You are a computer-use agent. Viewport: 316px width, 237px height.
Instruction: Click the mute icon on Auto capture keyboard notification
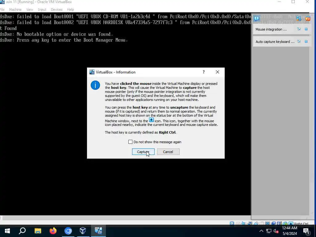299,42
